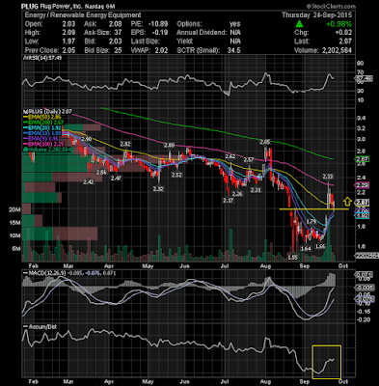
Task: Click the yellow up arrow annotation
Action: tap(347, 202)
